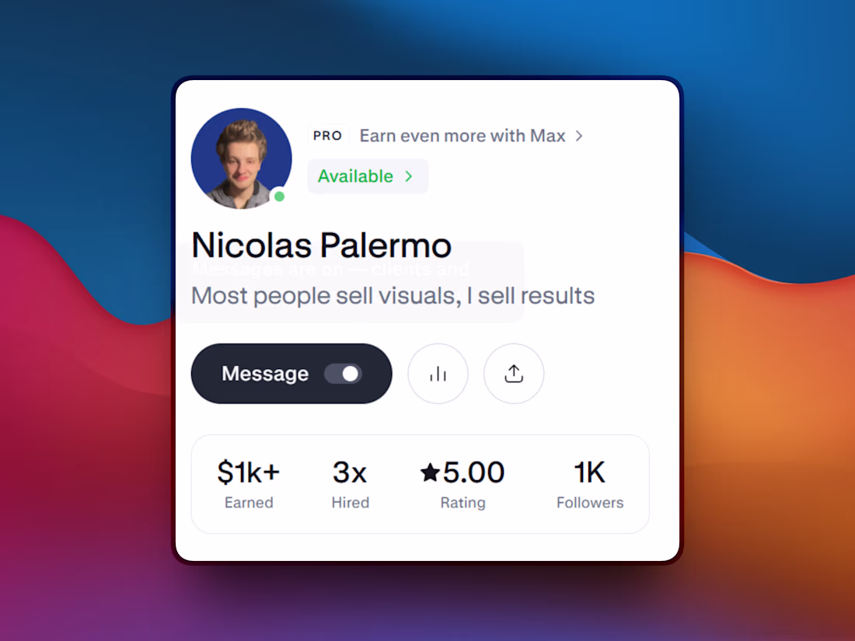855x641 pixels.
Task: Select the name Nicolas Palermo
Action: [x=322, y=245]
